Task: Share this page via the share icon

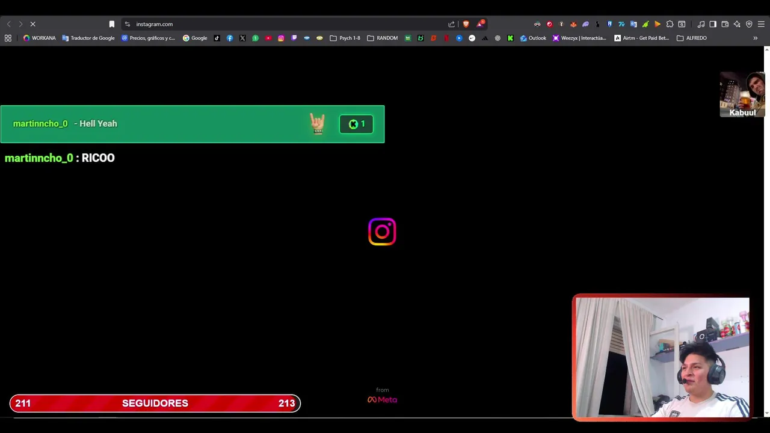Action: pos(451,24)
